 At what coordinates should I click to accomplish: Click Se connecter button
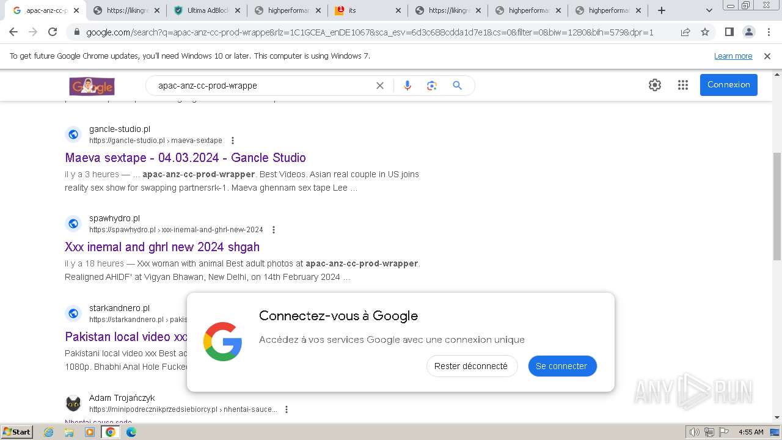point(561,366)
